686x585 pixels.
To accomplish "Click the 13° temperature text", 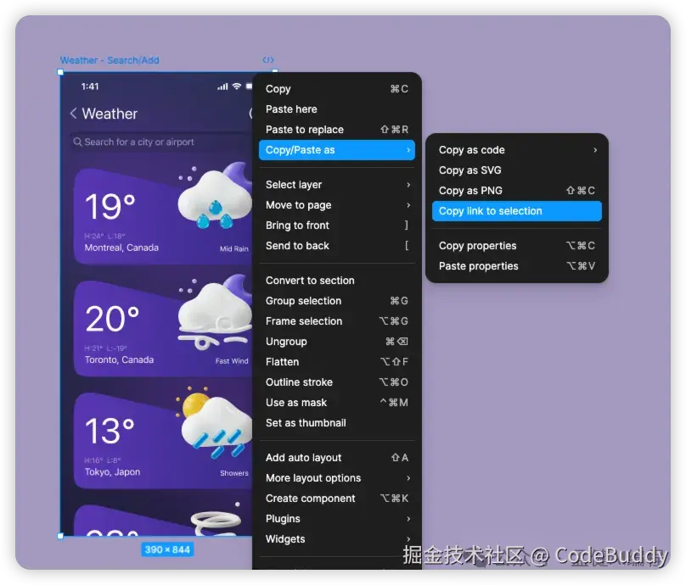I will coord(110,431).
